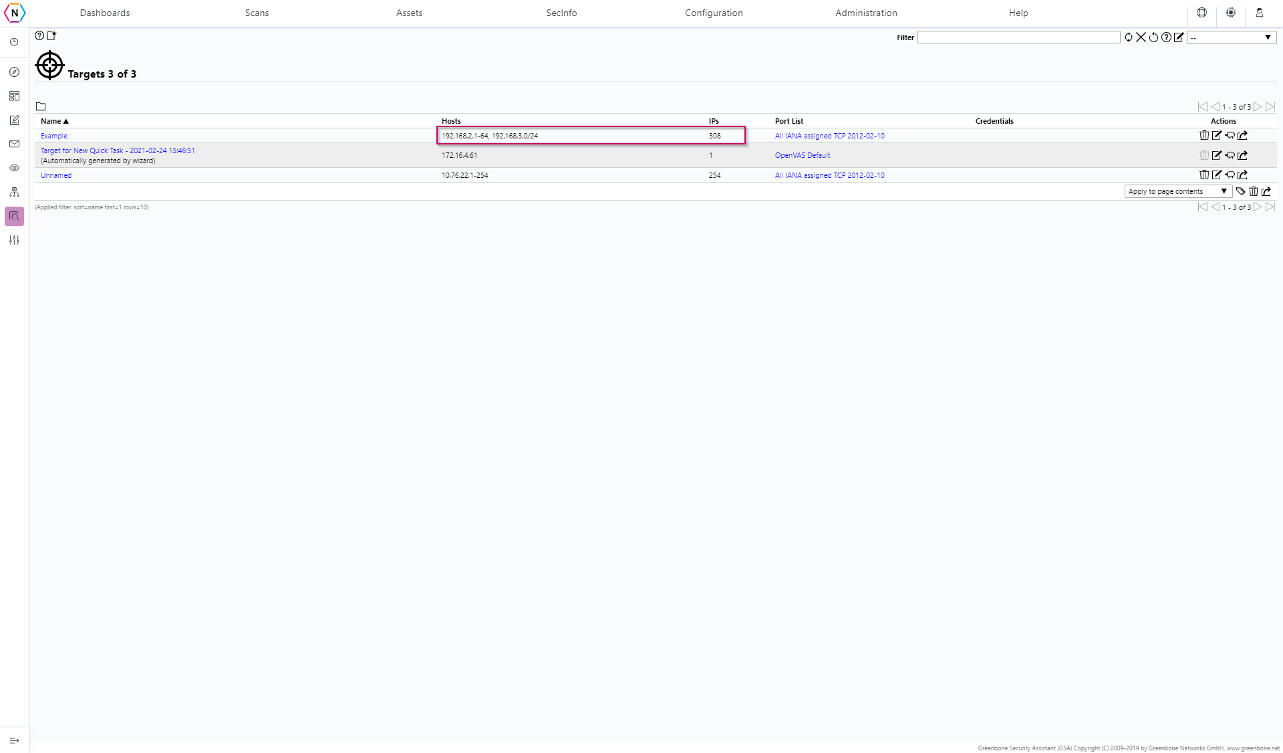Edit the Unnamed target
The image size is (1283, 753).
pos(1217,175)
